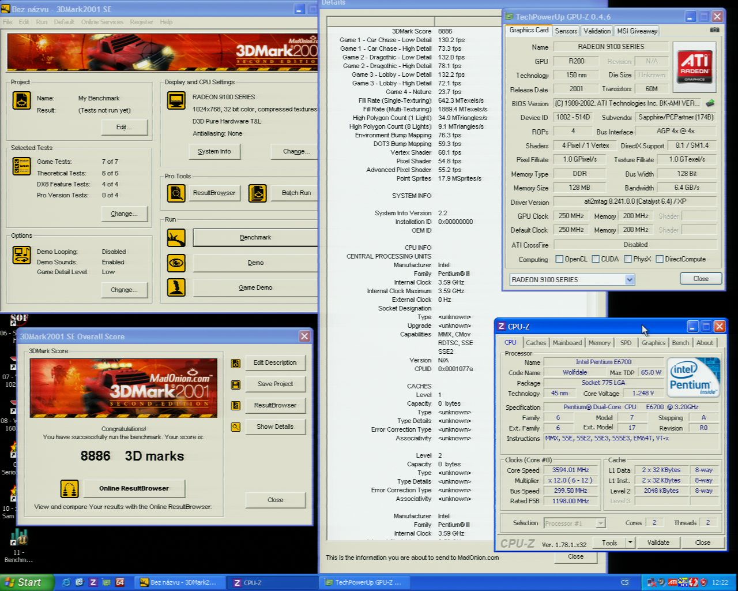Click Change... button in Selected Tests
738x591 pixels.
[x=124, y=214]
